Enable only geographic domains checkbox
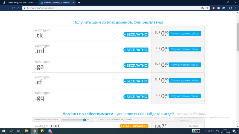 click(x=95, y=120)
